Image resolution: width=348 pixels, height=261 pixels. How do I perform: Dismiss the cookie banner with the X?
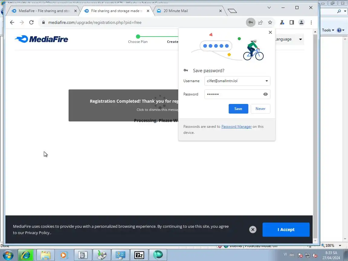click(x=253, y=230)
